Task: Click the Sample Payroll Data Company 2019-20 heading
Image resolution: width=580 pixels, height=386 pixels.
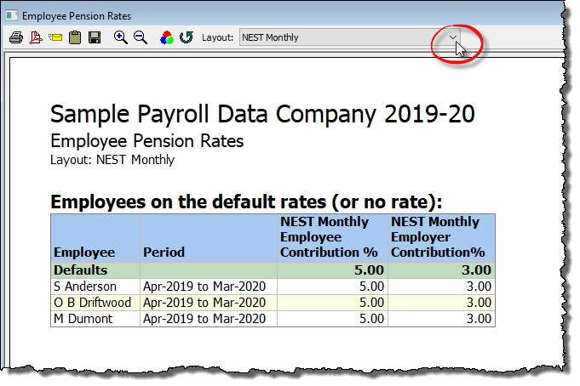Action: tap(262, 114)
